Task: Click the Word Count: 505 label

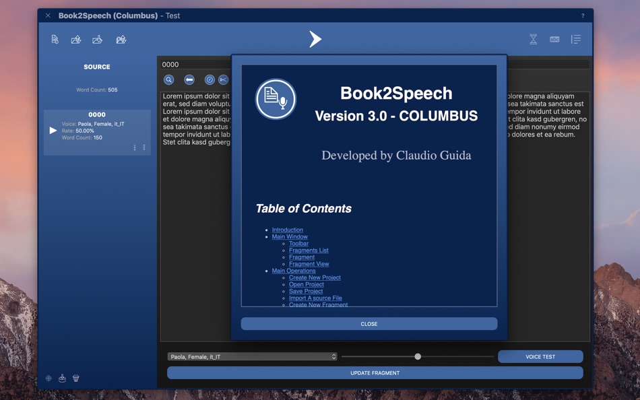Action: click(x=97, y=90)
